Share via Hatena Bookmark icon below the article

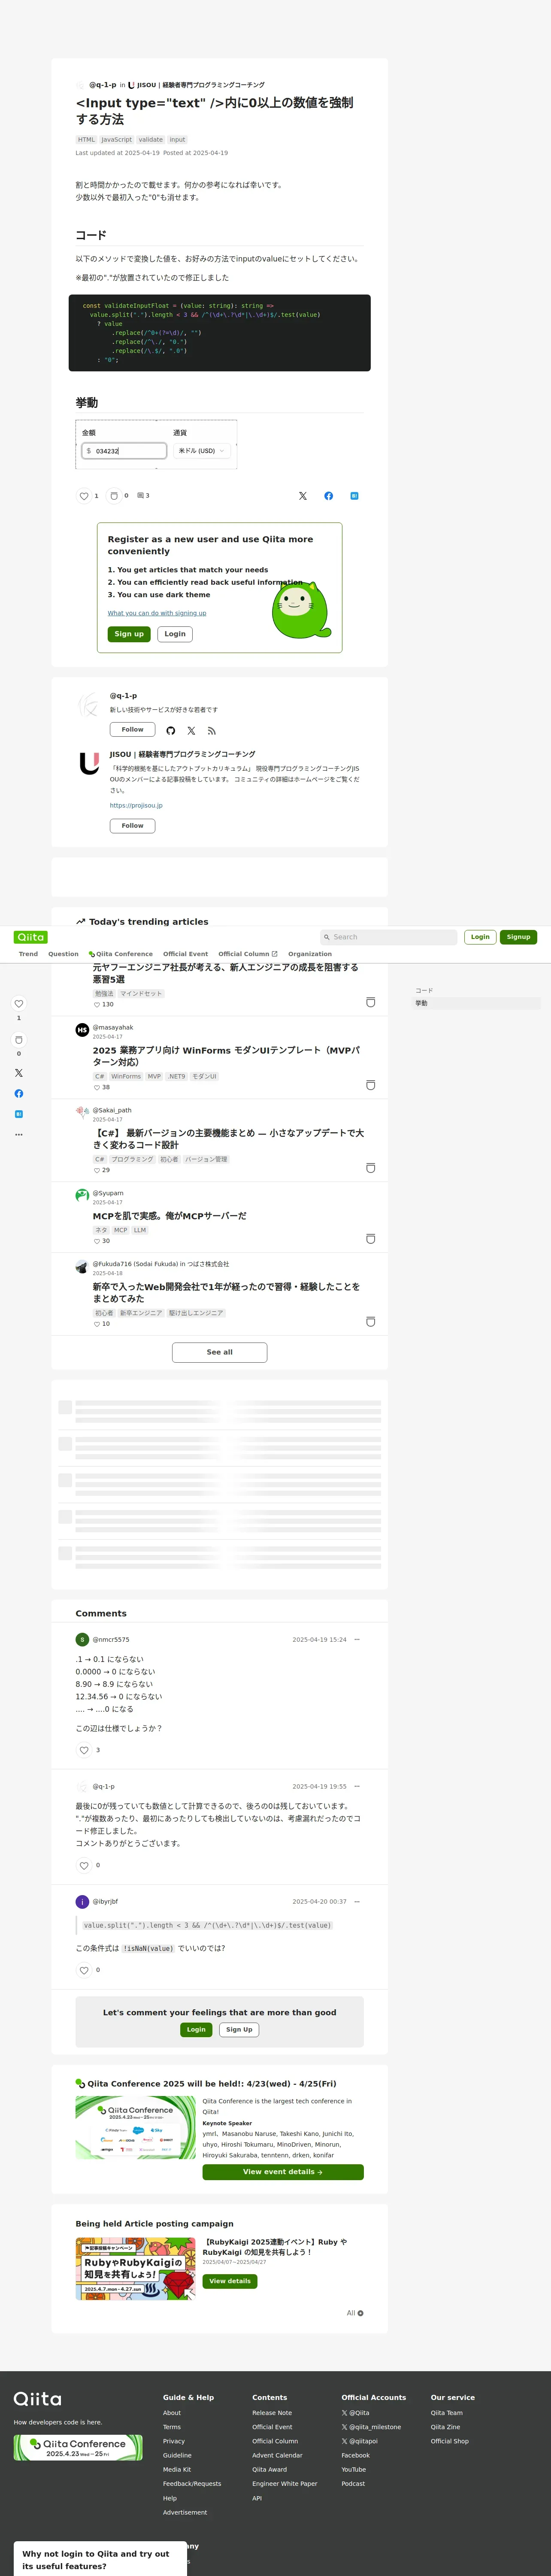pos(355,496)
